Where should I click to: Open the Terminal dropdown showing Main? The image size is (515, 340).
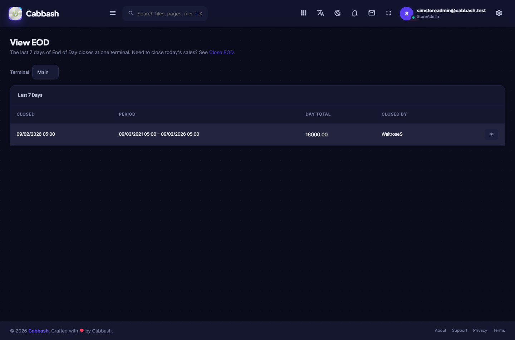coord(45,72)
